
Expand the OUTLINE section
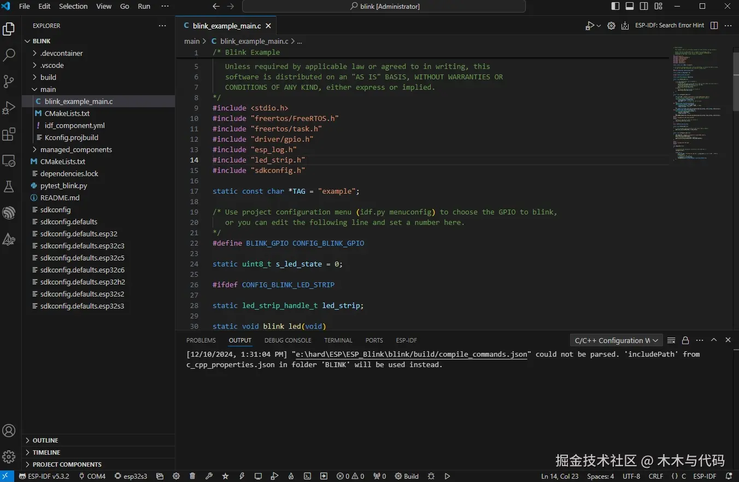pos(45,440)
